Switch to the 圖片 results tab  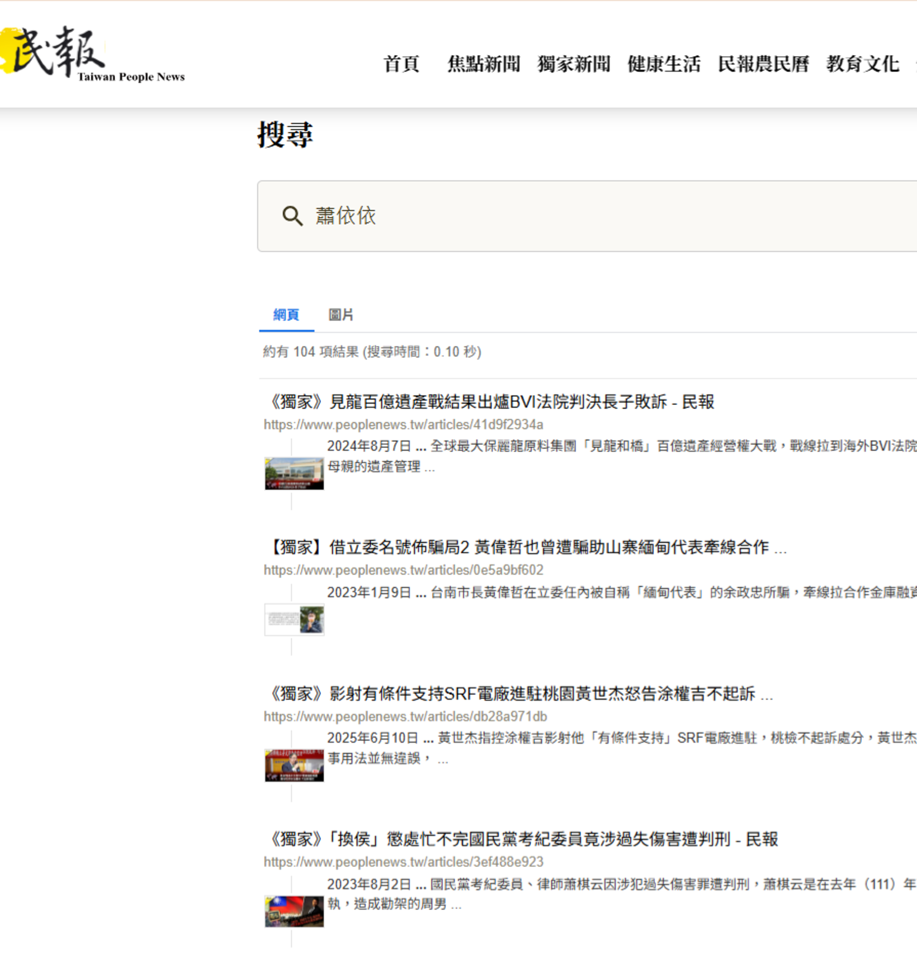(x=340, y=315)
